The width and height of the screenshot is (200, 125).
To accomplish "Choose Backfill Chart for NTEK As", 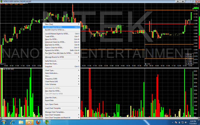I will (61, 30).
